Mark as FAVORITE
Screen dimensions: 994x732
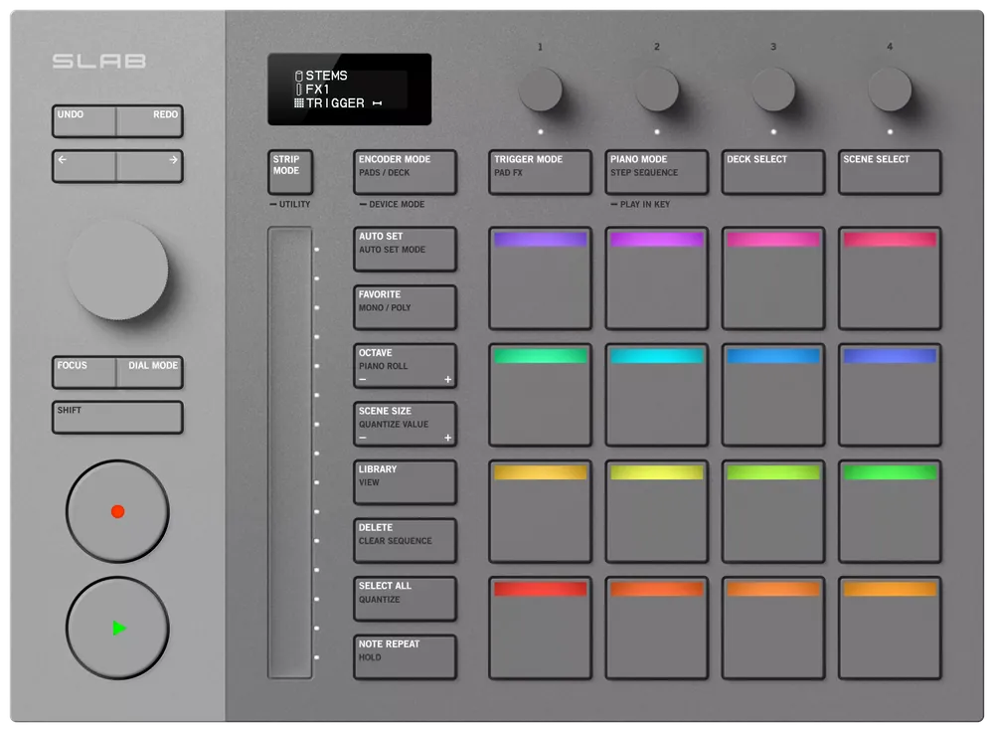pos(406,307)
